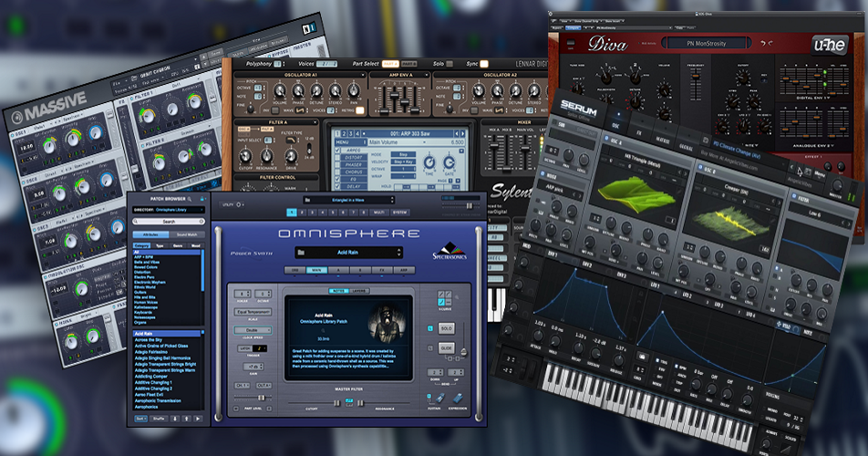Click the Diva logo text
The height and width of the screenshot is (456, 868).
point(608,43)
